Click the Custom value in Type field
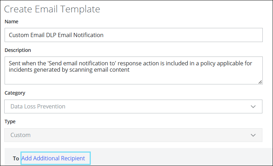Image resolution: width=273 pixels, height=166 pixels. 20,135
